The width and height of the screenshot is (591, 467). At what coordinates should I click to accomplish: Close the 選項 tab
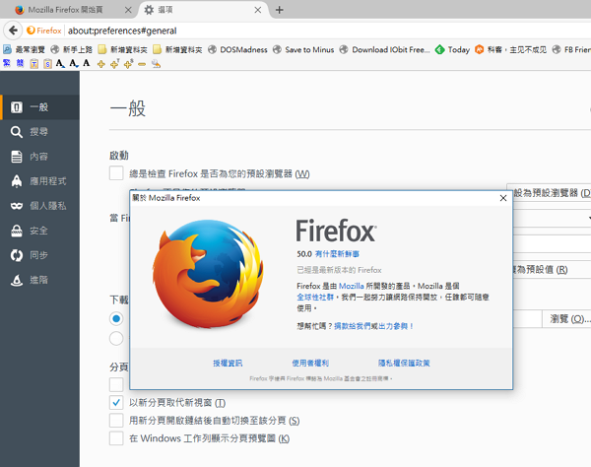[x=258, y=10]
